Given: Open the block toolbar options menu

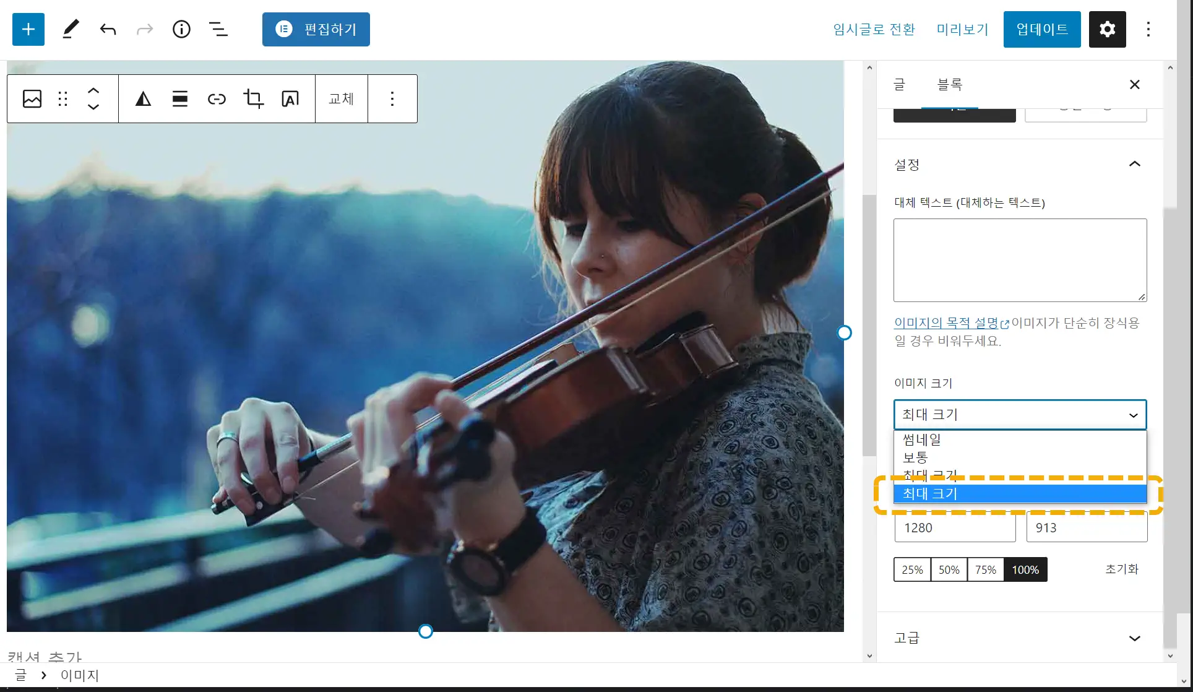Looking at the screenshot, I should click(392, 99).
